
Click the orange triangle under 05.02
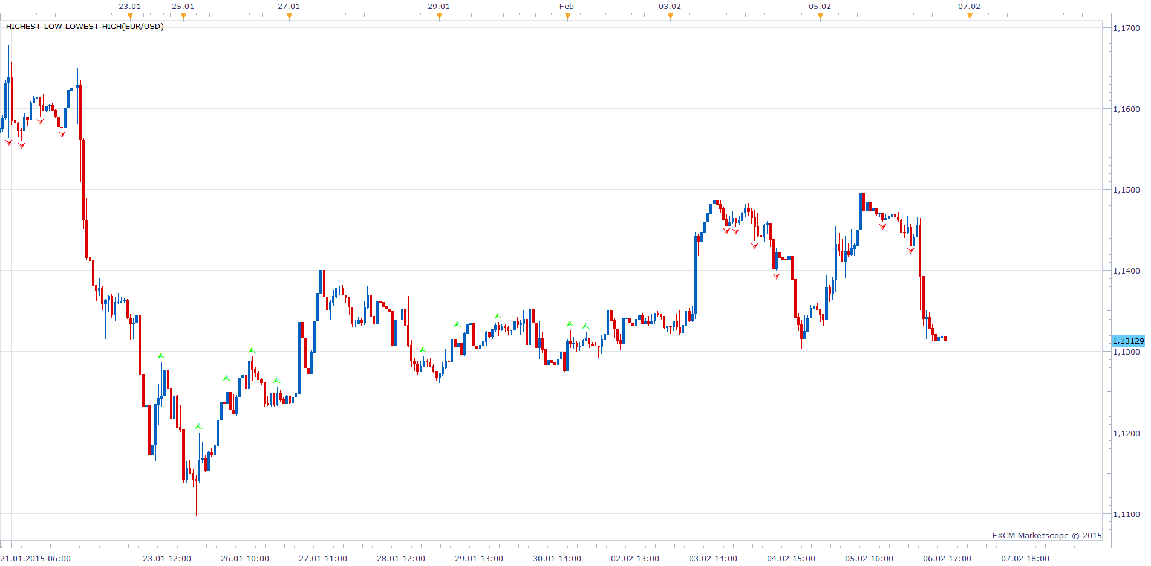pos(820,16)
